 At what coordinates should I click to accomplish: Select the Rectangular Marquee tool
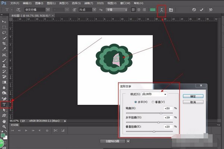click(4, 27)
